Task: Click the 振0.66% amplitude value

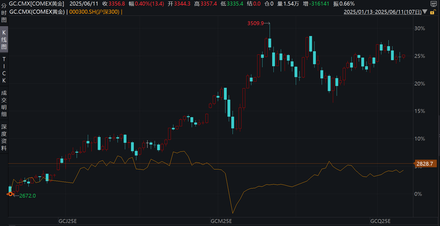Action: coord(344,4)
